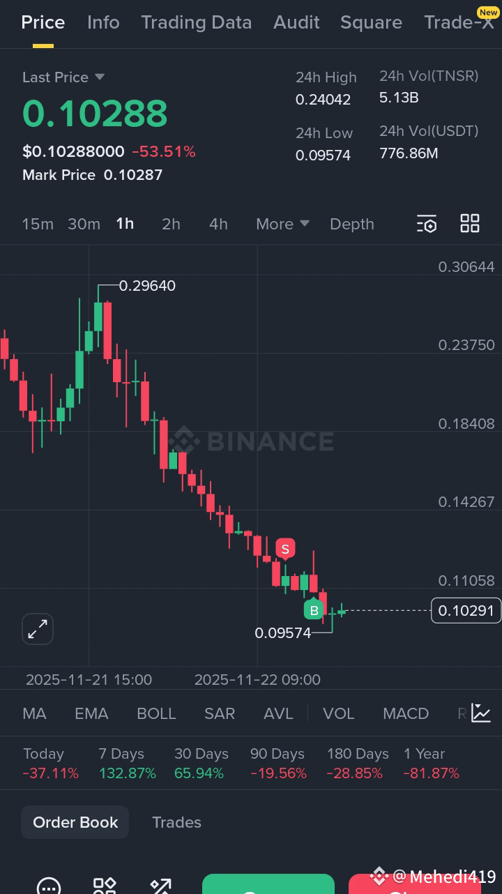Open the Square tab
Image resolution: width=502 pixels, height=894 pixels.
click(371, 22)
